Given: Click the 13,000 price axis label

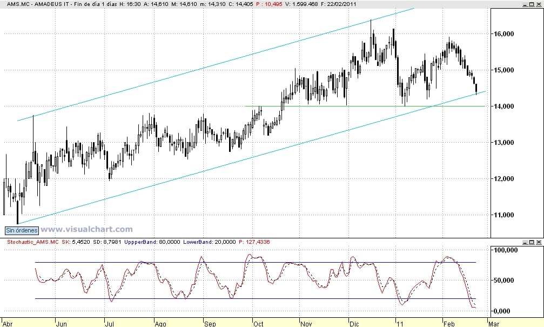Looking at the screenshot, I should [x=503, y=142].
